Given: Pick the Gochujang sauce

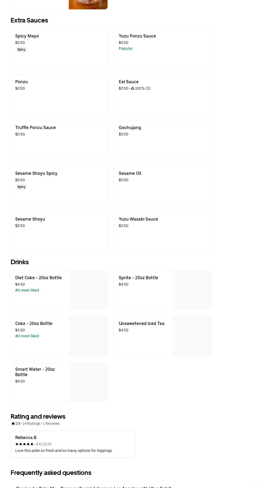Looking at the screenshot, I should [163, 140].
